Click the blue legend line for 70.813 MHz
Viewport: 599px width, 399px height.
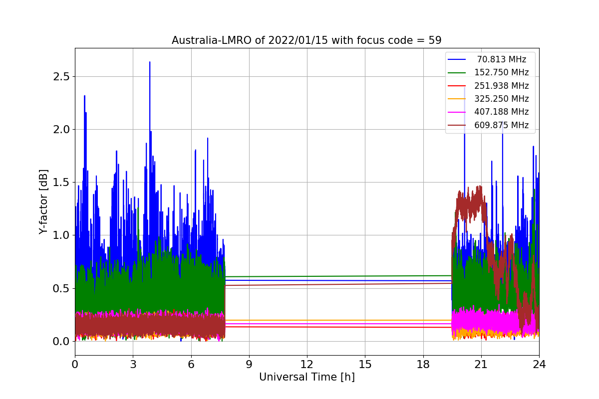(457, 59)
